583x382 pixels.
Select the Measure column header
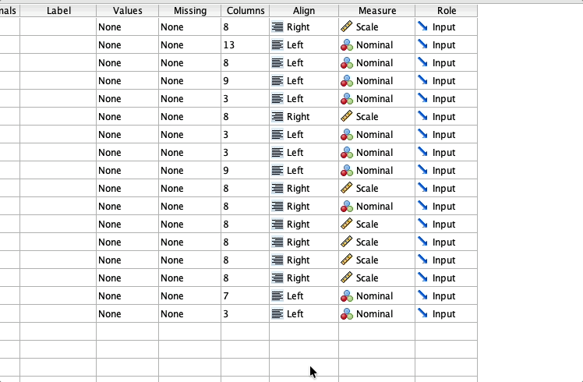pyautogui.click(x=376, y=11)
